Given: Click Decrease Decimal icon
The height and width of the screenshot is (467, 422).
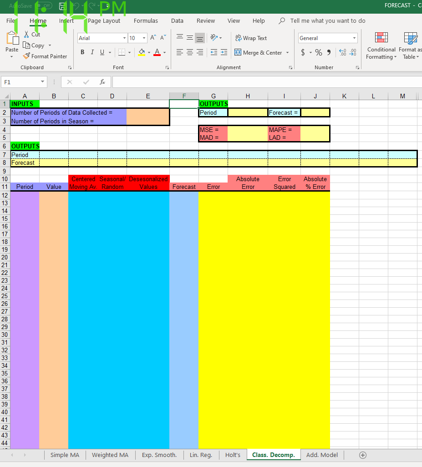Looking at the screenshot, I should (353, 52).
